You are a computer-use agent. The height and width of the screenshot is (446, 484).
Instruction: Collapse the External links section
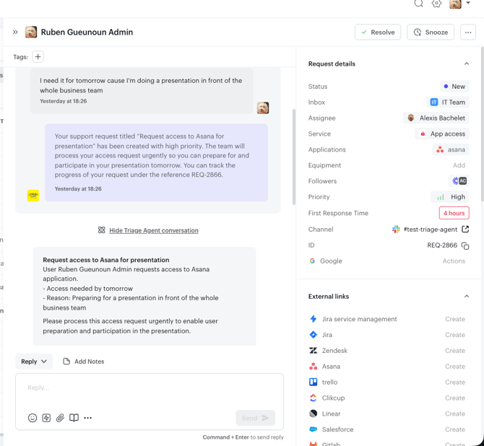(466, 296)
